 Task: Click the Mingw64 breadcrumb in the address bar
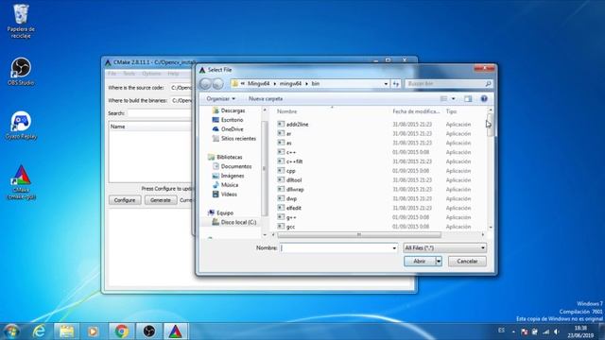(x=258, y=84)
